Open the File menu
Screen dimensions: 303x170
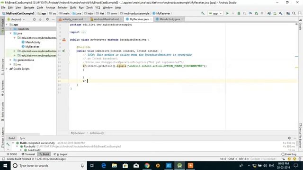coord(3,8)
